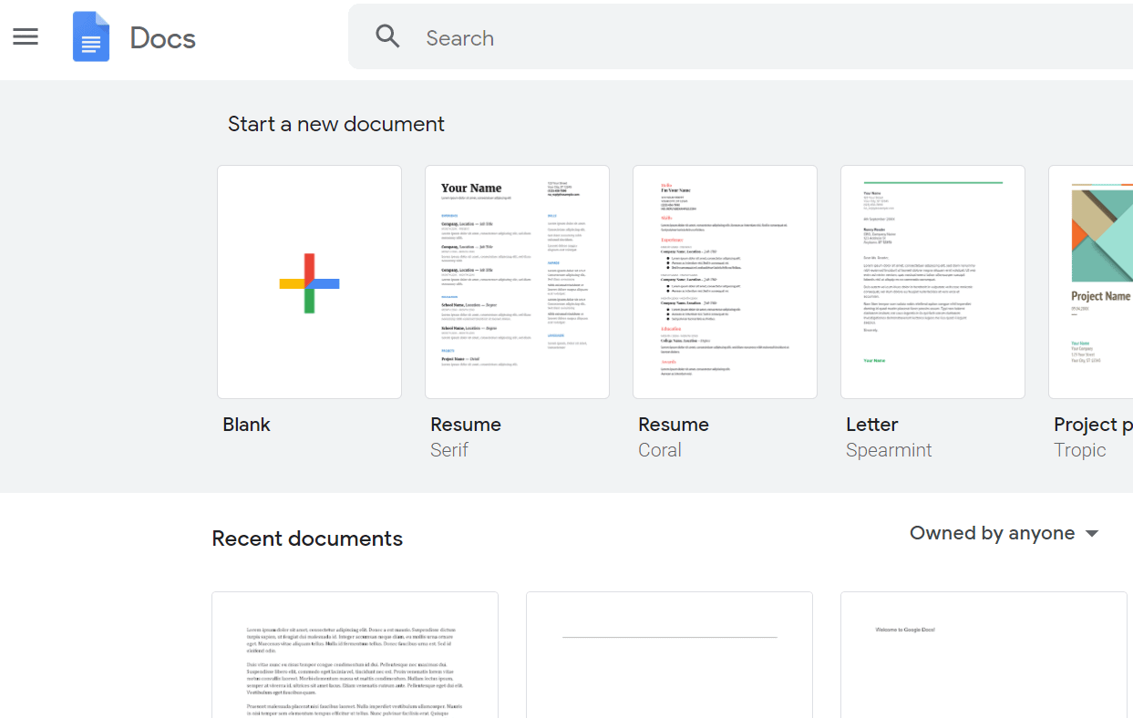Click the Owned by anyone dropdown arrow

1092,534
